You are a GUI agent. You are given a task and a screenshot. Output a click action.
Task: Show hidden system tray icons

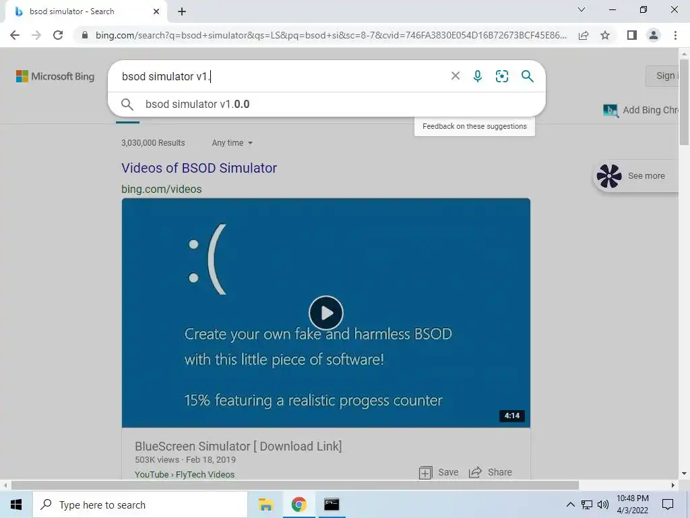[570, 505]
